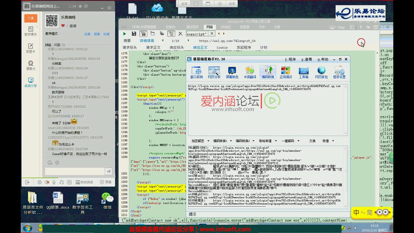This screenshot has height=233, width=414.
Task: Switch to Cookie tab
Action: tap(222, 47)
